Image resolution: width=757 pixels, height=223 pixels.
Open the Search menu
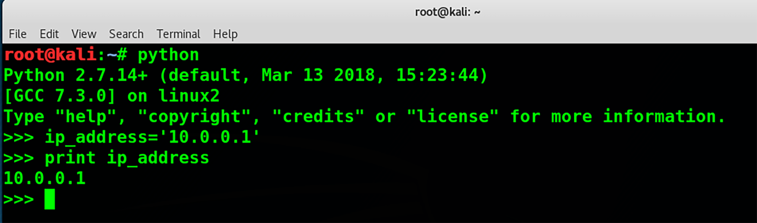(x=126, y=34)
